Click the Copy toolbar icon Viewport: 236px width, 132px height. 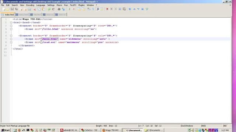point(39,9)
